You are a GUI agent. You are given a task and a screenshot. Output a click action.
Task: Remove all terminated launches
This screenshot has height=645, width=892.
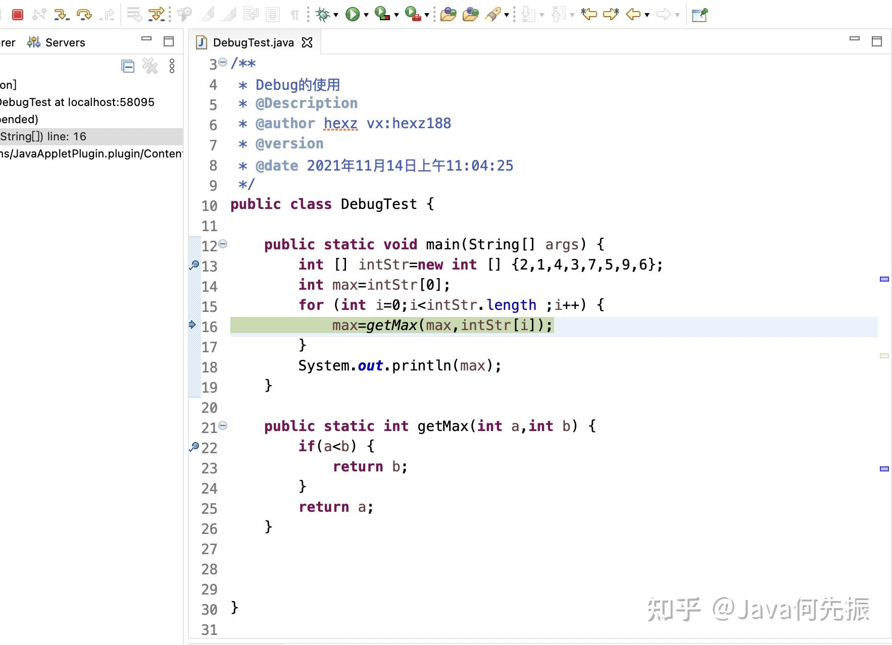pyautogui.click(x=150, y=66)
